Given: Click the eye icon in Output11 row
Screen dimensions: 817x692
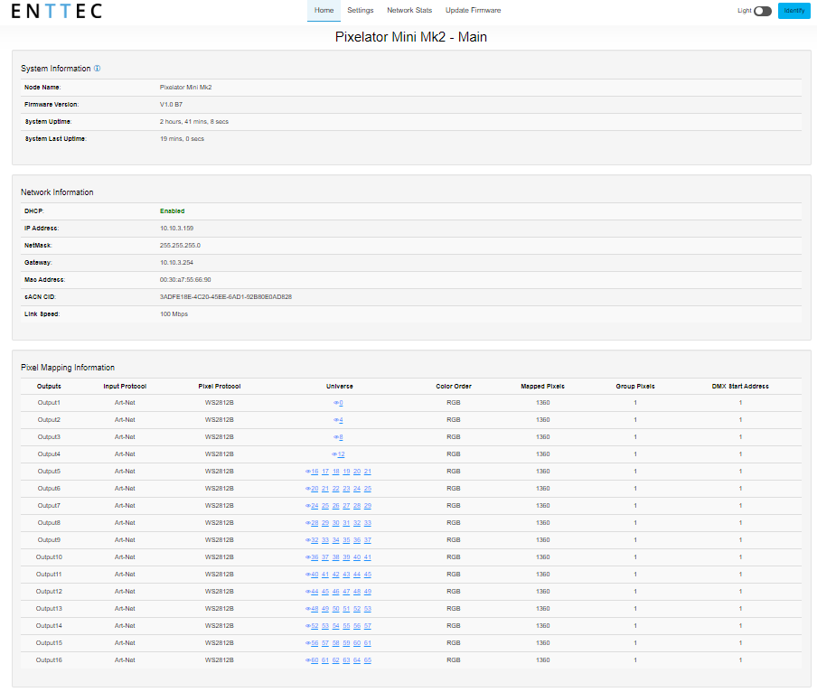Looking at the screenshot, I should tap(308, 575).
